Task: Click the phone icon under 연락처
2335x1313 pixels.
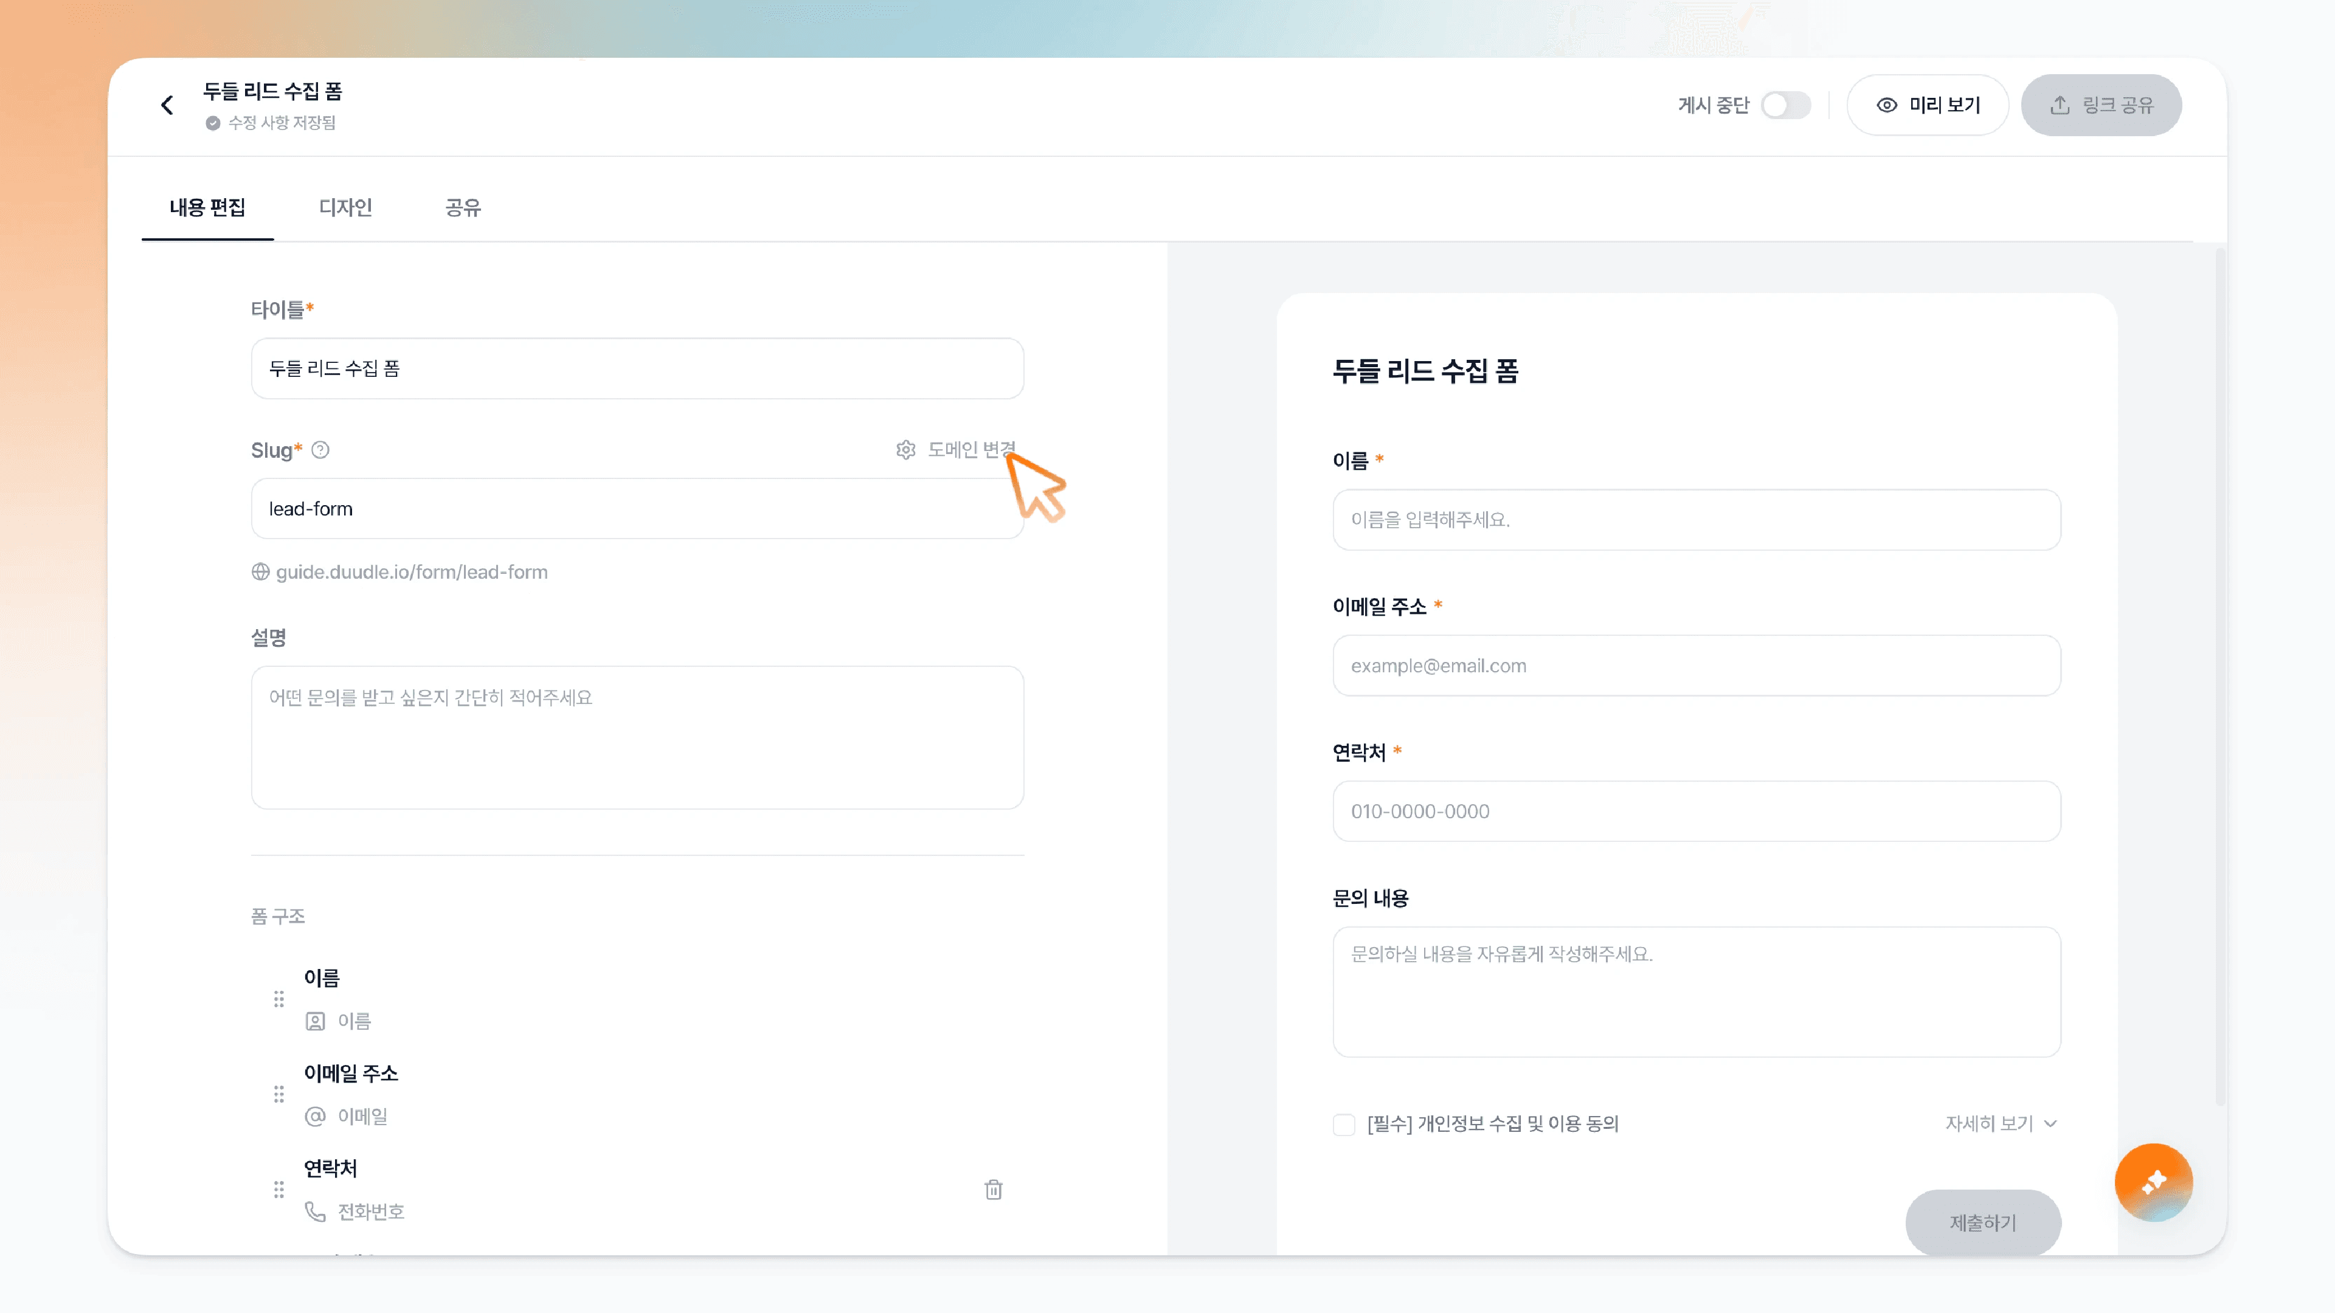Action: pyautogui.click(x=314, y=1211)
